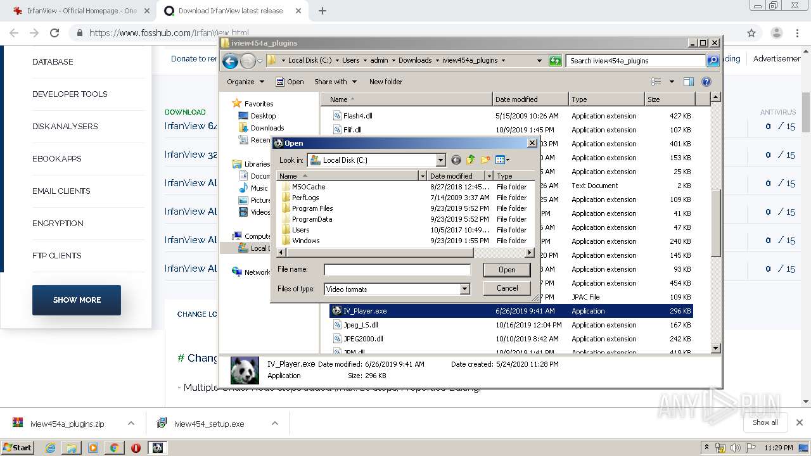The width and height of the screenshot is (811, 456).
Task: Click Desktop in Explorer Favorites
Action: [x=257, y=116]
